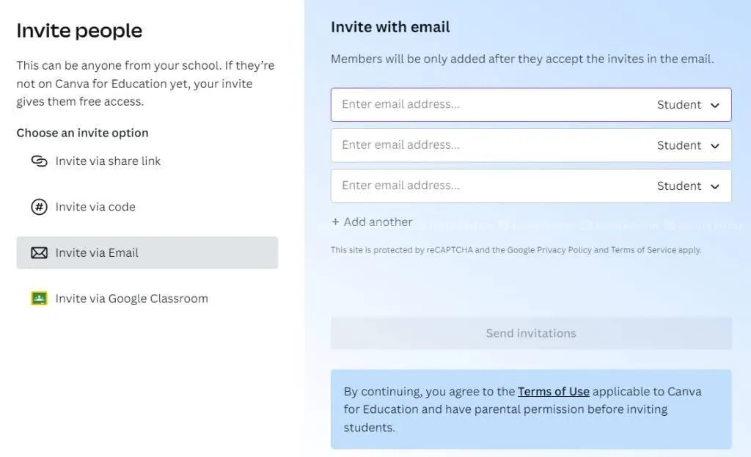Click the envelope email icon
This screenshot has height=457, width=751.
pos(39,253)
